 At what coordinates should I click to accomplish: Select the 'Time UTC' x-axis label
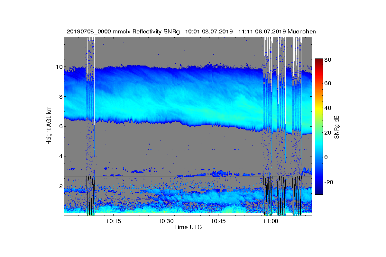[x=188, y=227]
